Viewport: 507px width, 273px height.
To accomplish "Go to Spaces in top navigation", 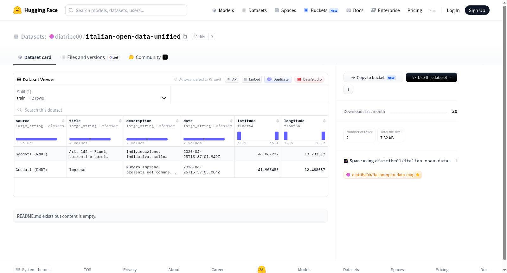I will pyautogui.click(x=286, y=10).
